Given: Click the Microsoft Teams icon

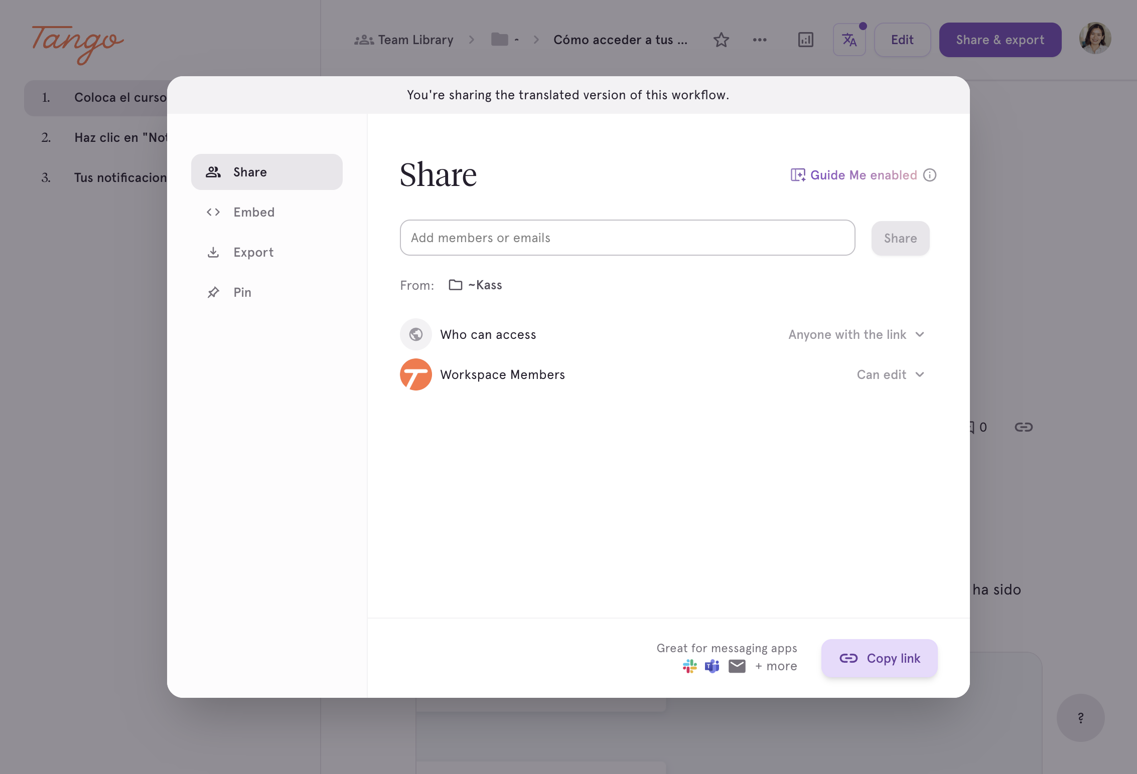Looking at the screenshot, I should [712, 666].
